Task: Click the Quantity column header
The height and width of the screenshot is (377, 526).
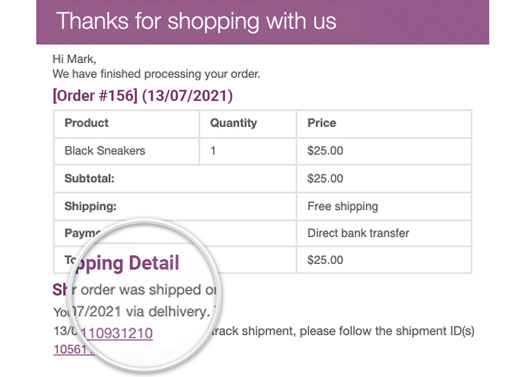Action: click(x=248, y=123)
